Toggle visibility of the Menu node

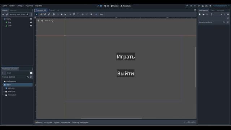31,19
